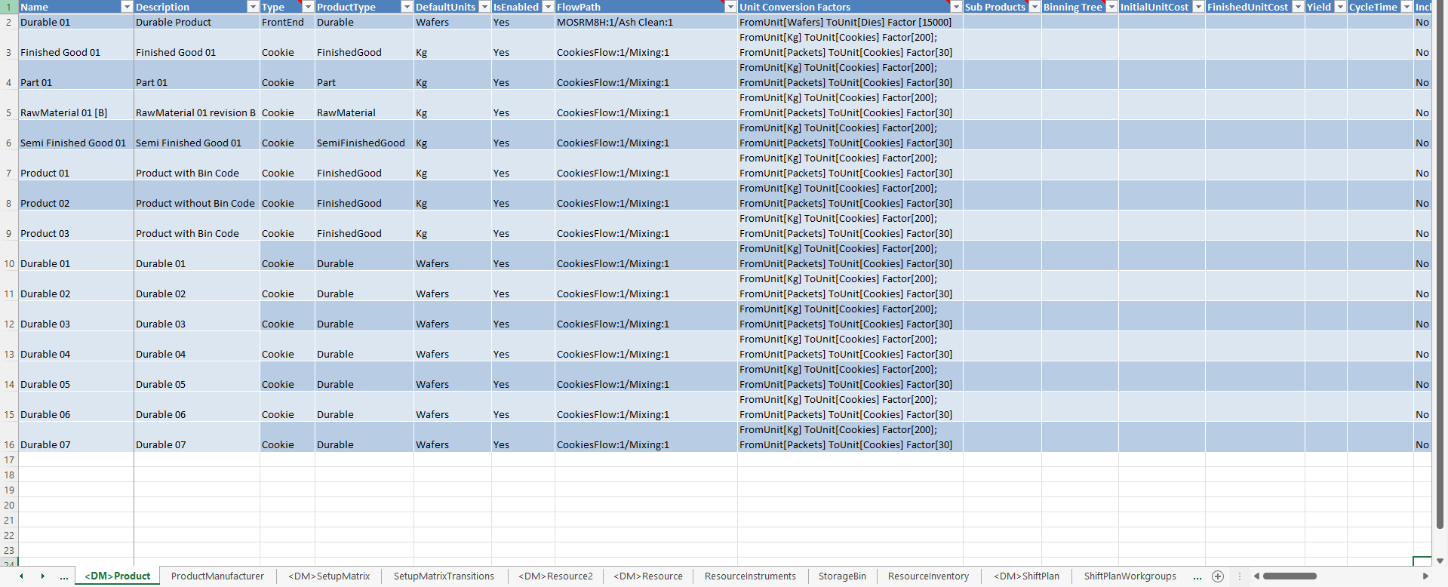Select the row 5 header
The image size is (1448, 587).
pyautogui.click(x=9, y=105)
